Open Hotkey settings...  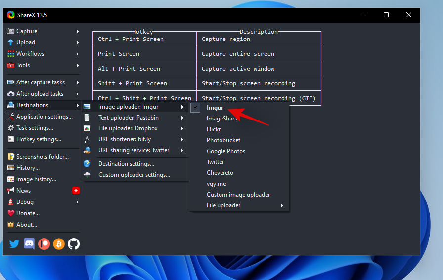tap(43, 139)
